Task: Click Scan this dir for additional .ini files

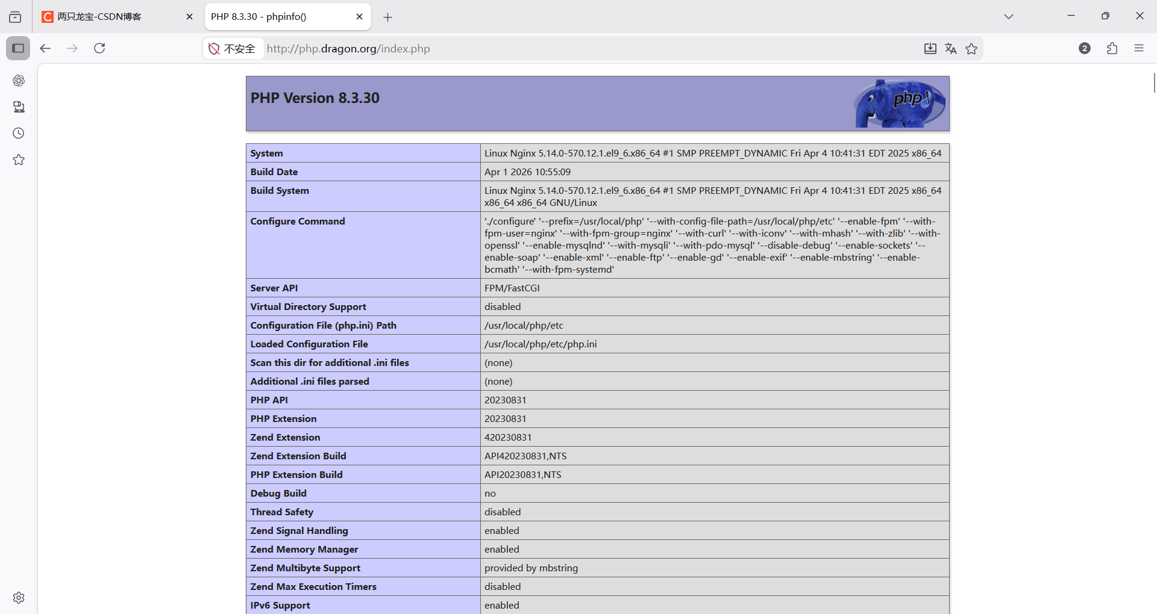Action: click(x=330, y=363)
